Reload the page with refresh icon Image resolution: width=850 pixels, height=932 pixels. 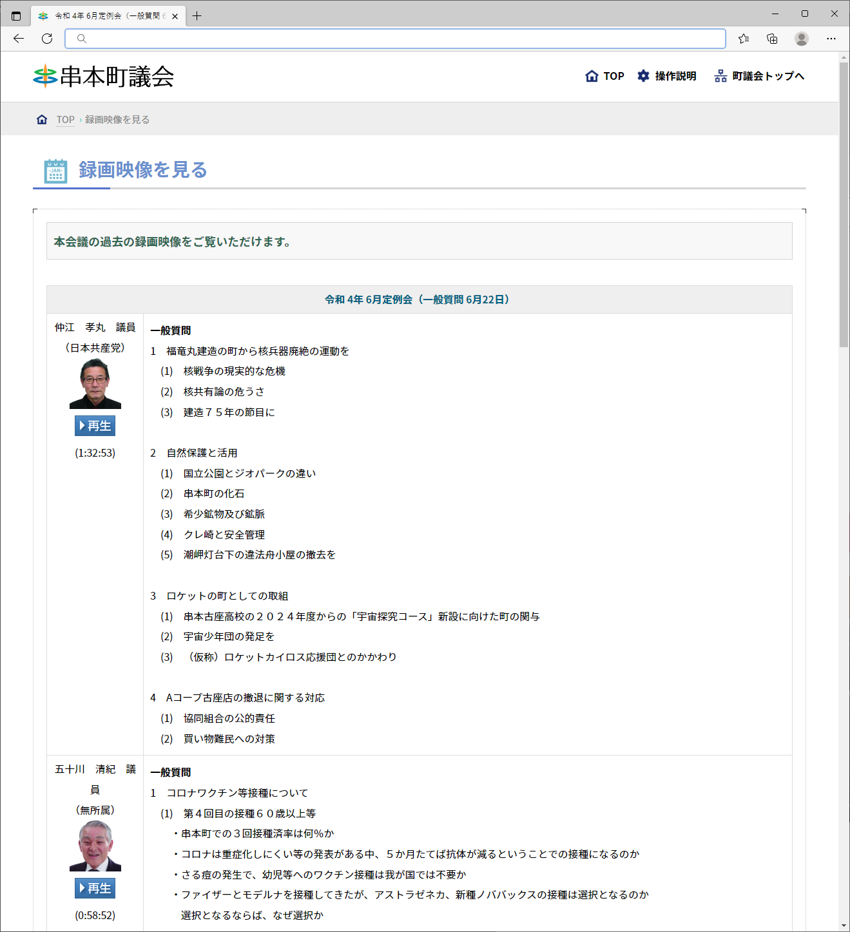click(47, 39)
